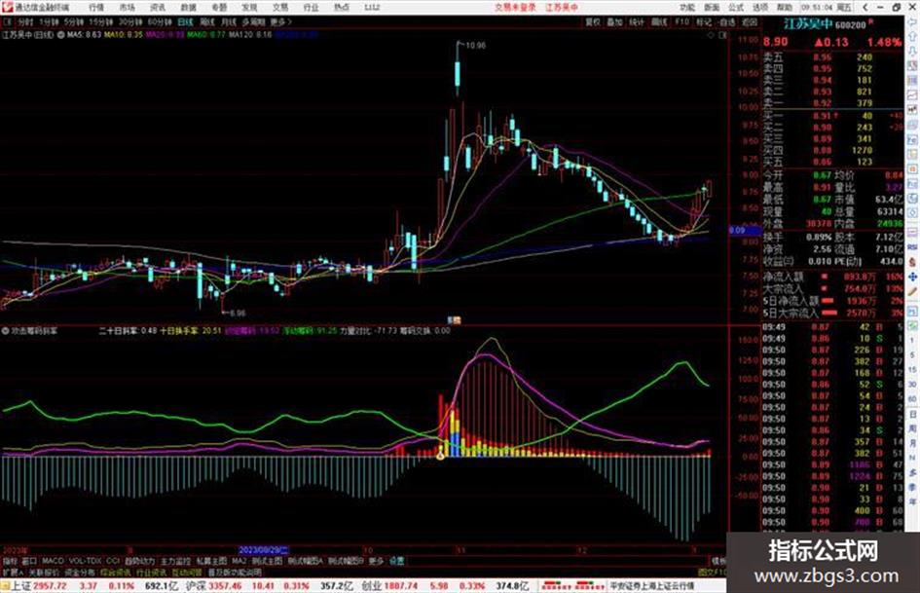Select the 月线 monthly period tab
This screenshot has width=920, height=593.
(x=228, y=22)
